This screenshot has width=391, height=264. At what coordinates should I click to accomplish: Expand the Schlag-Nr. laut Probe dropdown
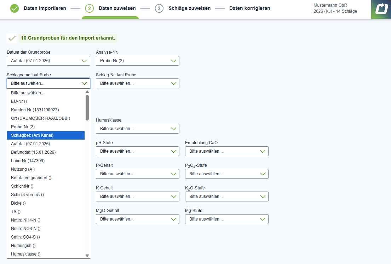coord(137,83)
